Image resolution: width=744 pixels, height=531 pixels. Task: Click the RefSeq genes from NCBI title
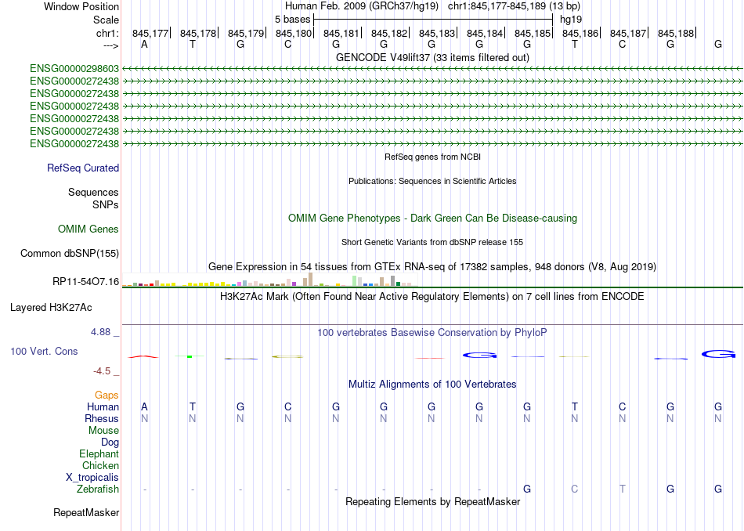[x=433, y=157]
